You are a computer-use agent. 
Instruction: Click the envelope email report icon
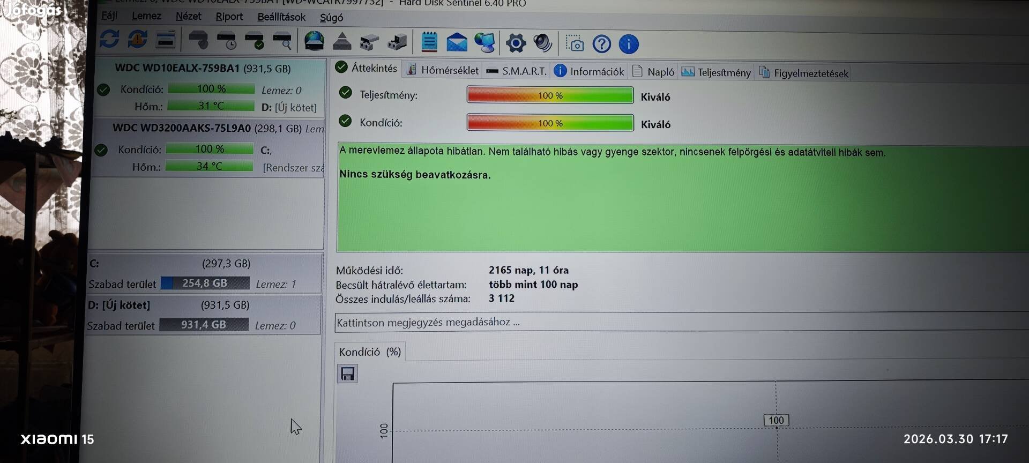(x=457, y=42)
